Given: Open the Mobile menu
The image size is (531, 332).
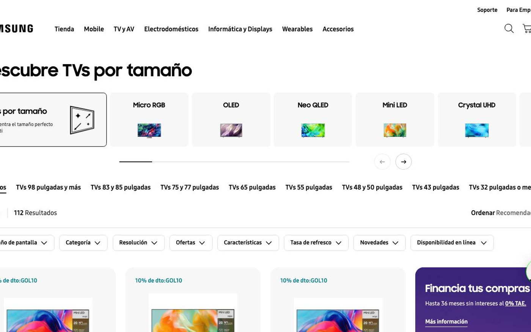Looking at the screenshot, I should [94, 29].
